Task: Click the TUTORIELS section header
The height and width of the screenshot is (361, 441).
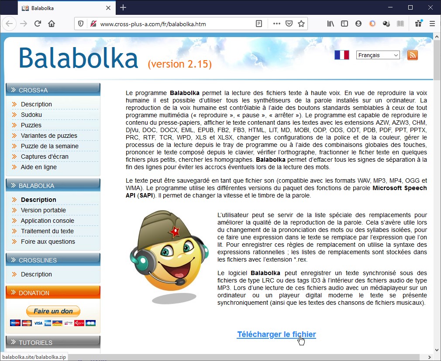Action: point(53,342)
